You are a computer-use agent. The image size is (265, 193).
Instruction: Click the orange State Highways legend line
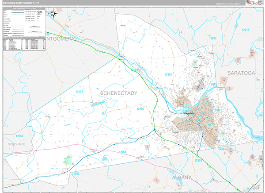point(18,29)
